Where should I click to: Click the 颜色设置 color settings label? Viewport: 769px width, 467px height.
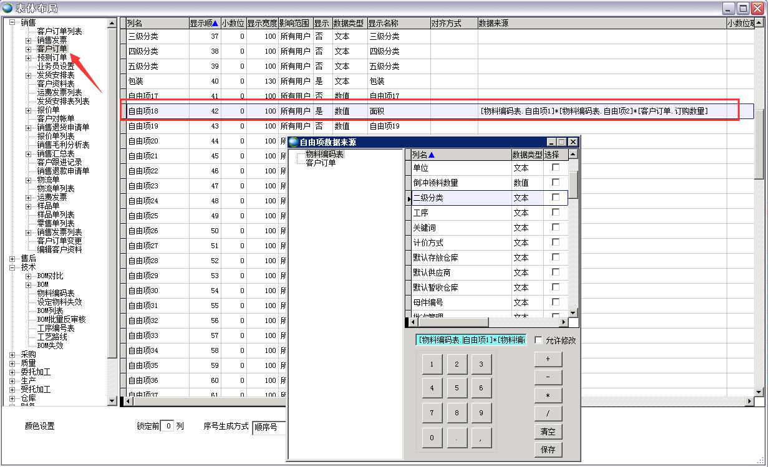(39, 426)
